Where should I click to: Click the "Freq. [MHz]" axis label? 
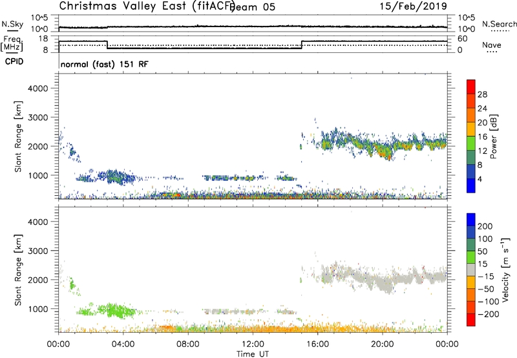click(12, 43)
